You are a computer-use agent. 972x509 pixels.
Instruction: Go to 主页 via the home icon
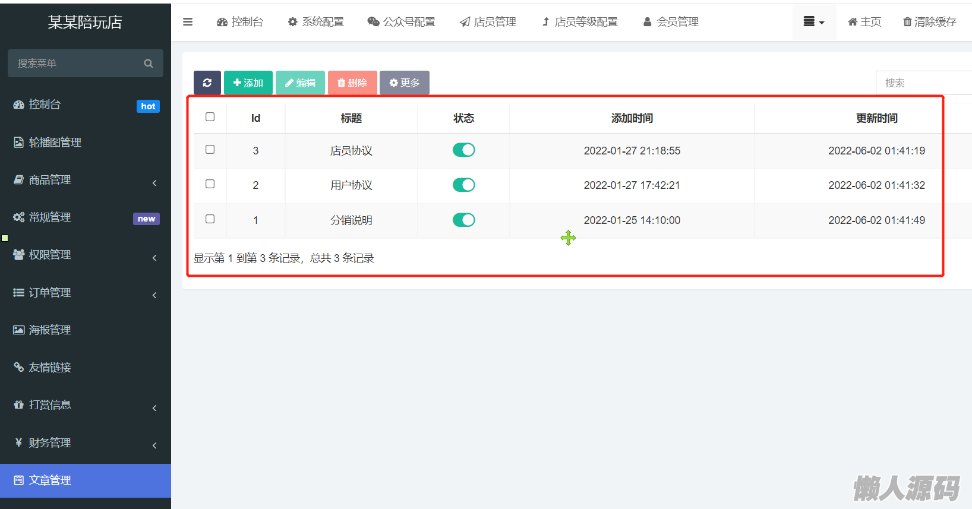tap(853, 22)
